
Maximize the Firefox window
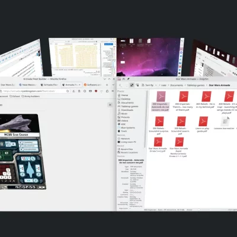[110, 79]
